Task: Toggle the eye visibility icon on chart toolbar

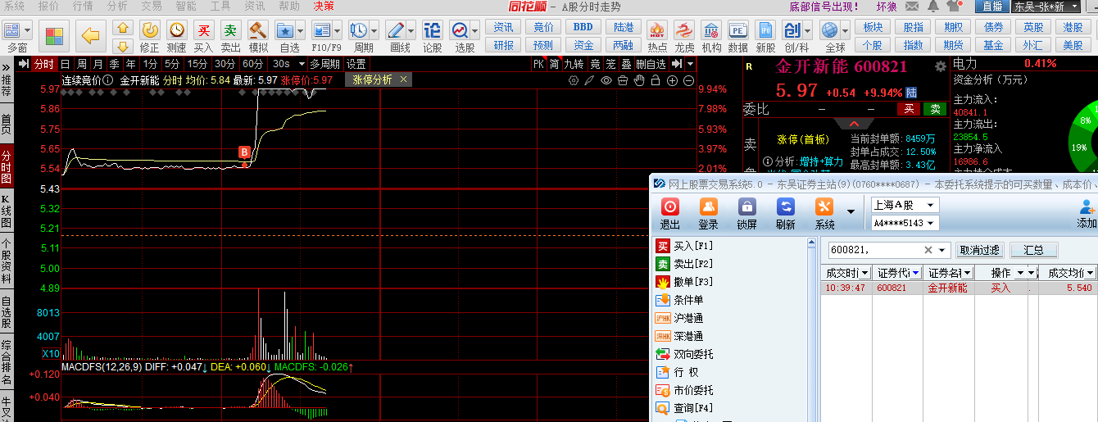Action: (606, 80)
